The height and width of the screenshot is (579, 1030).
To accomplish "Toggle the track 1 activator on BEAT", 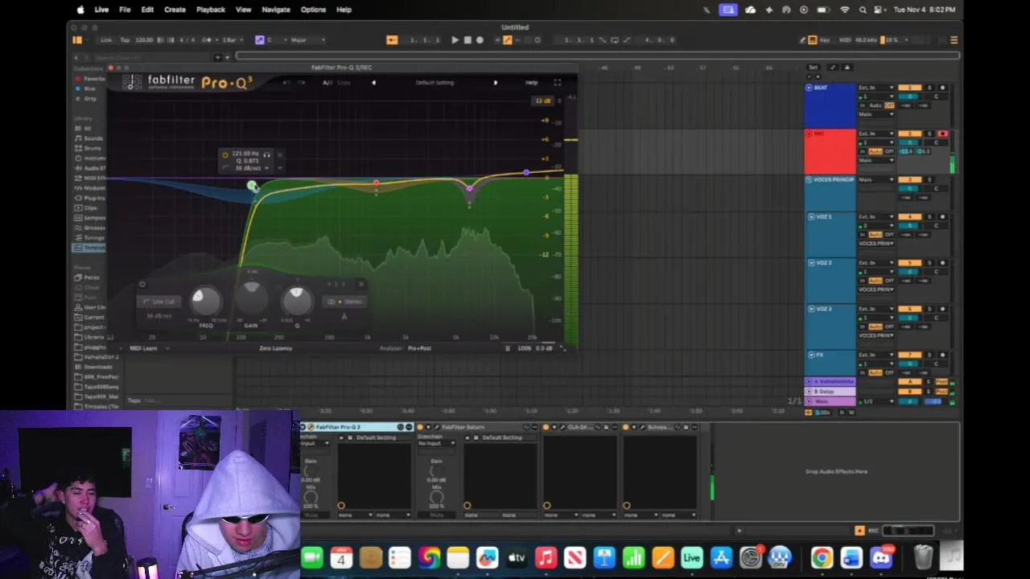I will 909,88.
